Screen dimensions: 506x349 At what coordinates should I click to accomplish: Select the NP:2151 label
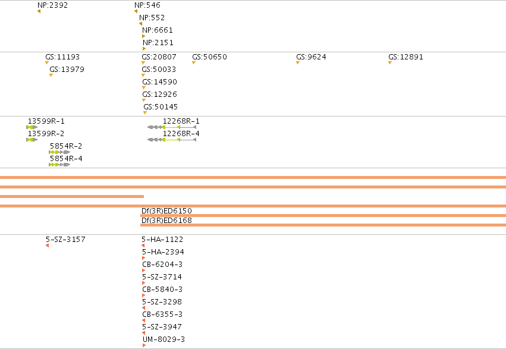(158, 43)
